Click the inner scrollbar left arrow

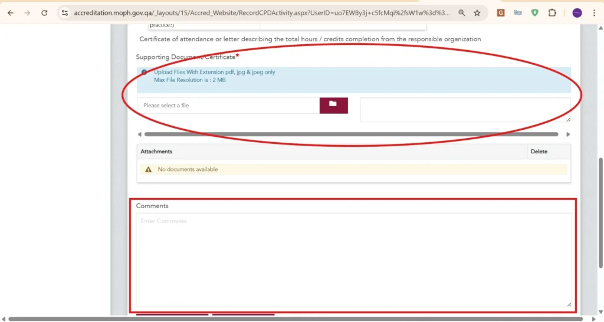(x=139, y=134)
